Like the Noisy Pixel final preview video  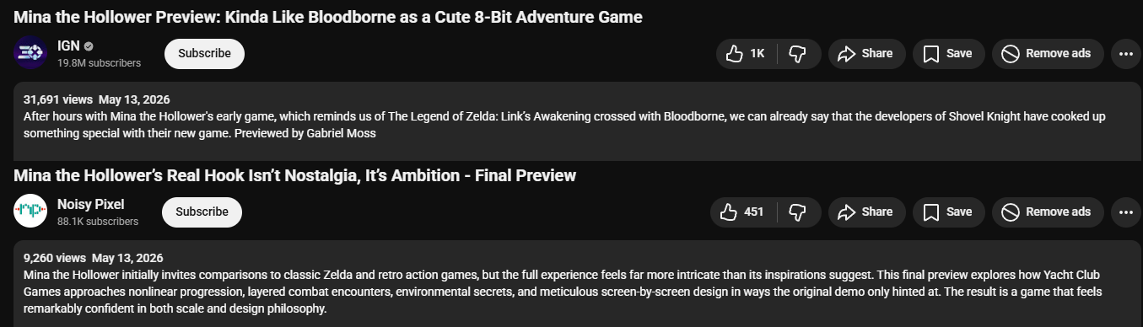743,212
